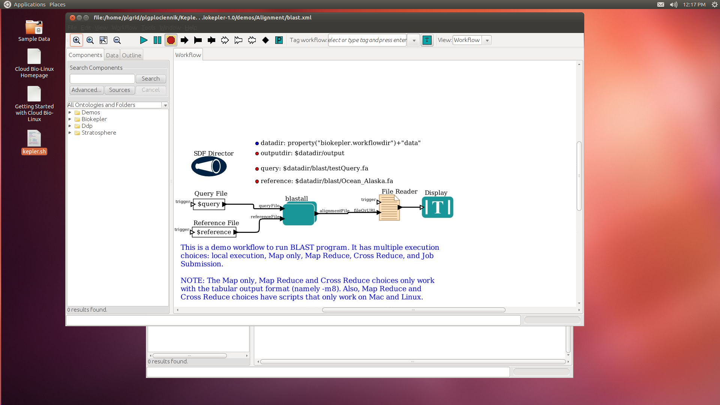Add single input port arrow icon
Image resolution: width=720 pixels, height=405 pixels.
(x=184, y=40)
